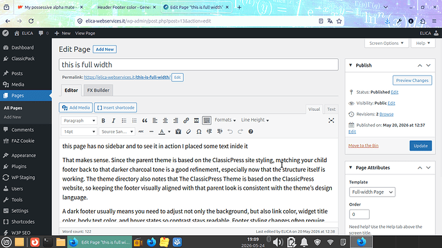Move Publish box down
The width and height of the screenshot is (442, 248).
pyautogui.click(x=428, y=65)
